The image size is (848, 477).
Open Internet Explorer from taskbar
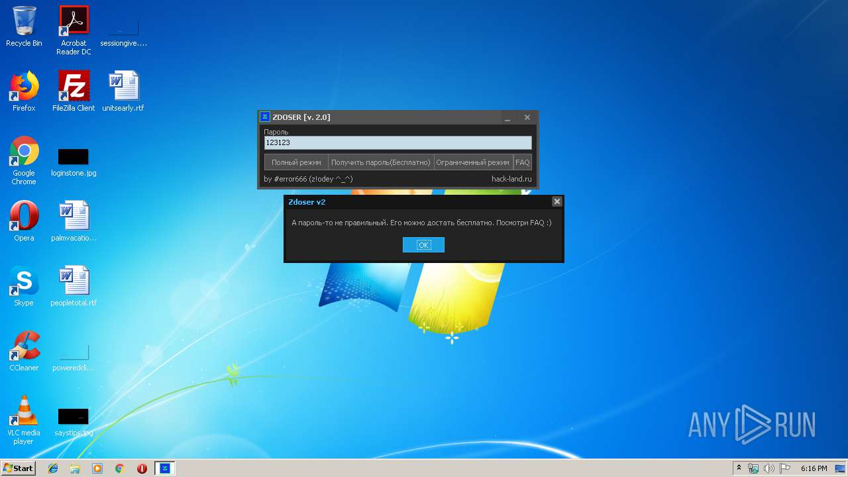pos(53,468)
